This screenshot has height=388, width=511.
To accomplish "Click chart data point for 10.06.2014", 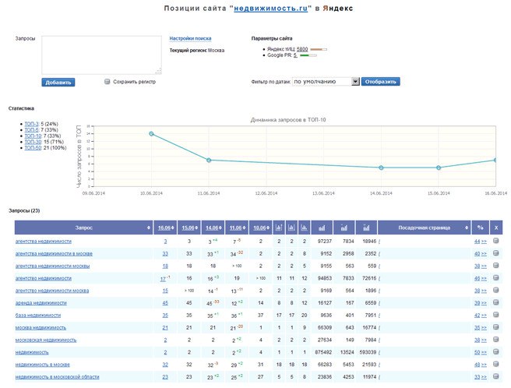I will pyautogui.click(x=151, y=134).
